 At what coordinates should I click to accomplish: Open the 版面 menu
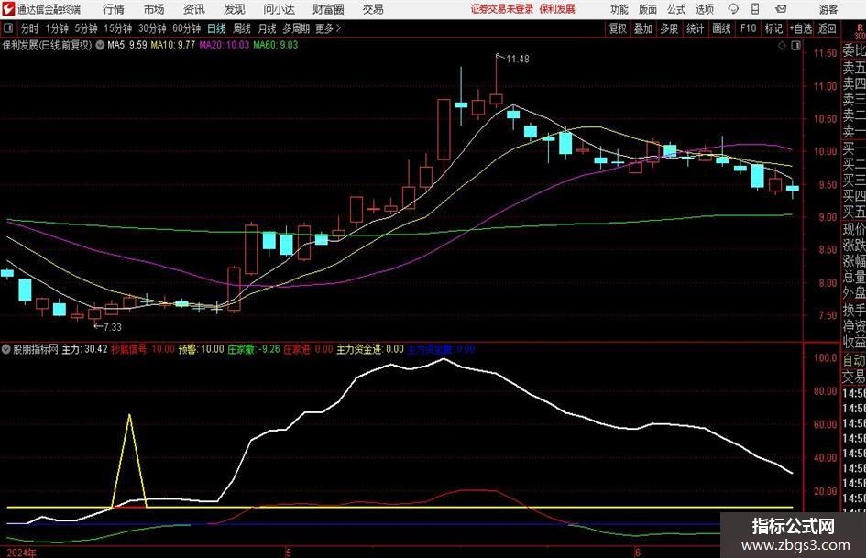647,9
